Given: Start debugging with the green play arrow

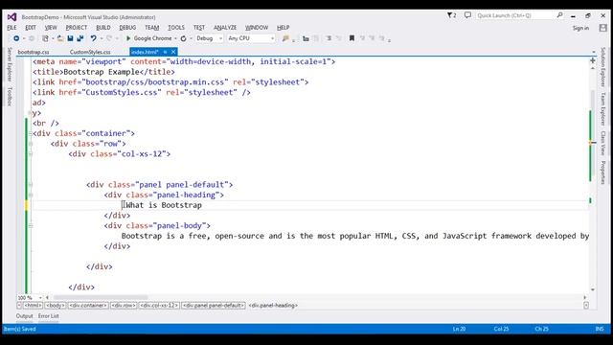Looking at the screenshot, I should (127, 38).
